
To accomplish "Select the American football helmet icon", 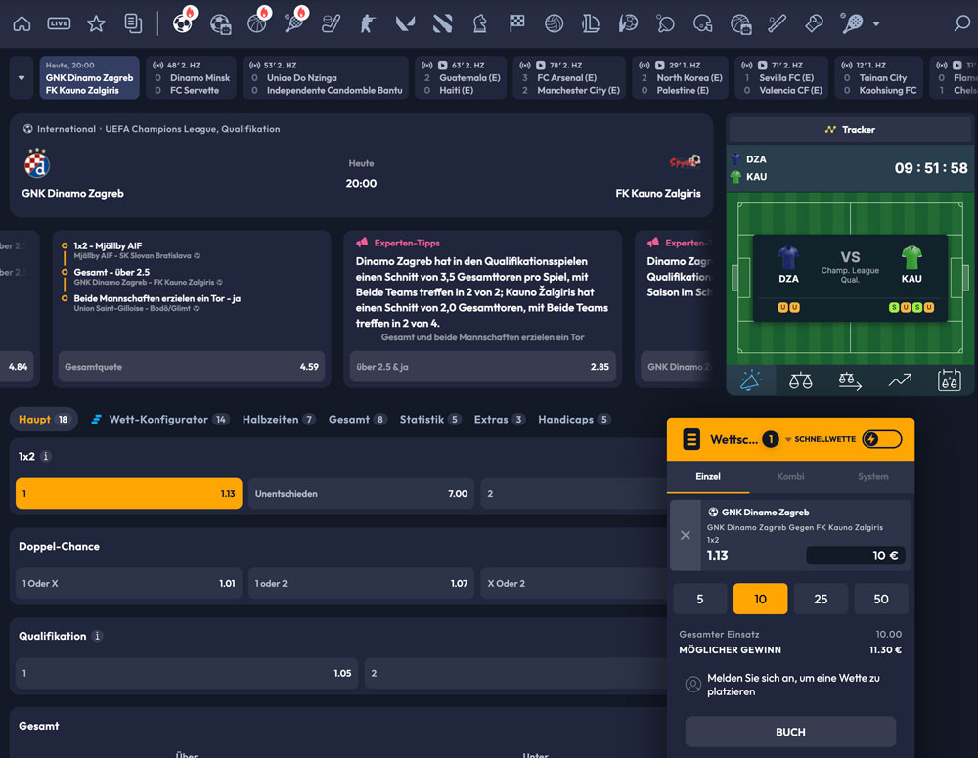I will (702, 23).
